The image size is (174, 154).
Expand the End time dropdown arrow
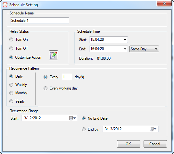(x=125, y=49)
